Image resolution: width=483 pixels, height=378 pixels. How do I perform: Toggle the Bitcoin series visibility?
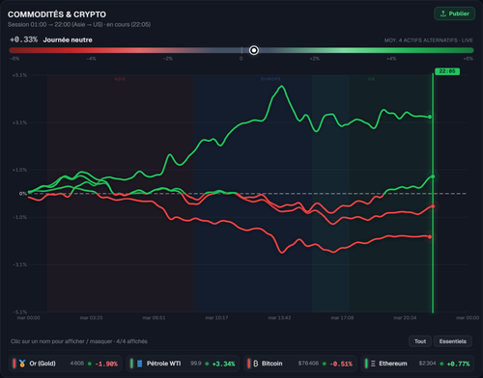pos(300,364)
